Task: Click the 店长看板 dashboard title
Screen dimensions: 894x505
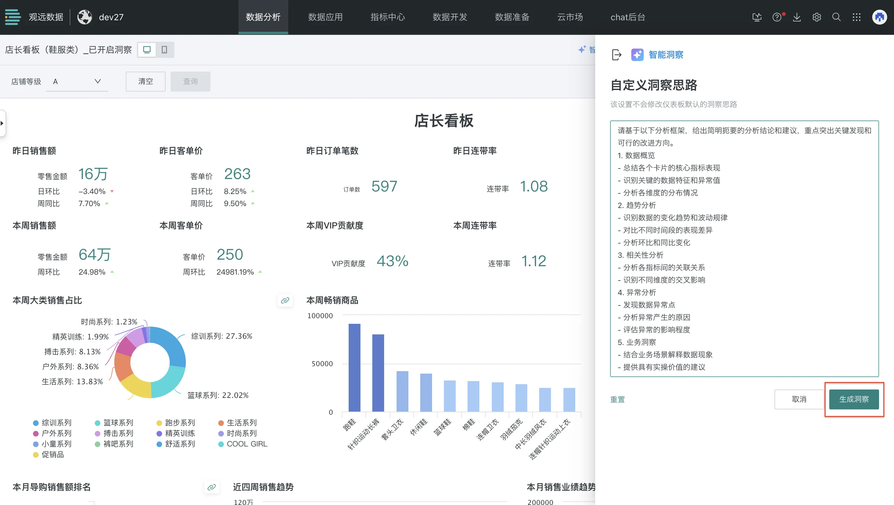Action: coord(444,121)
